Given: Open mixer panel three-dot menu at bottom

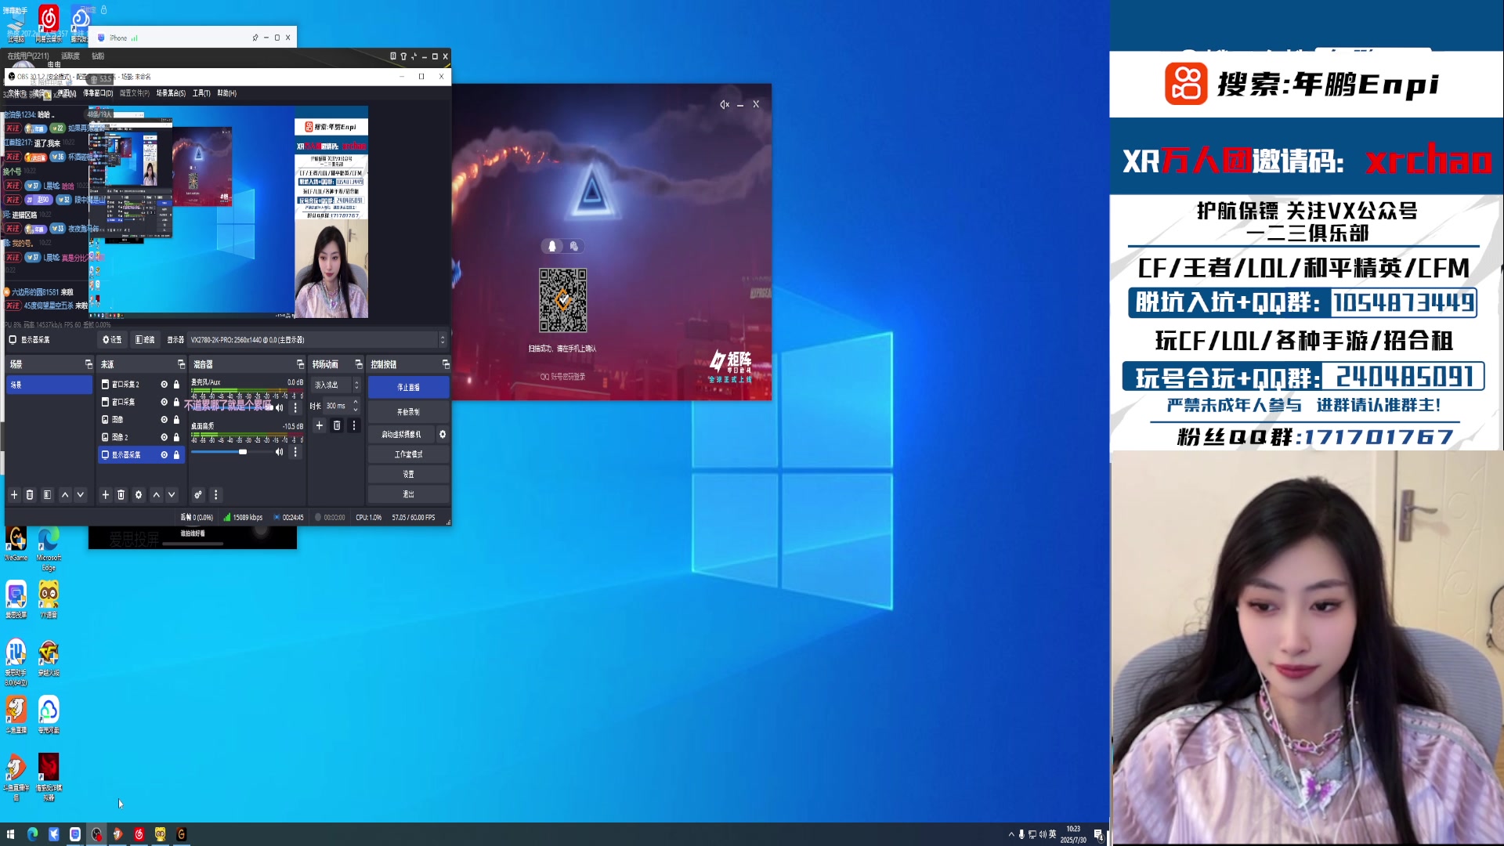Looking at the screenshot, I should (216, 495).
